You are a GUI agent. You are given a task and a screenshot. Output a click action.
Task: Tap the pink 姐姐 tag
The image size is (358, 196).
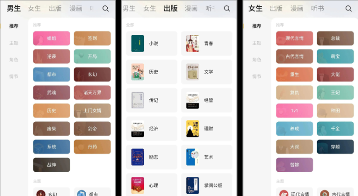tap(52, 38)
